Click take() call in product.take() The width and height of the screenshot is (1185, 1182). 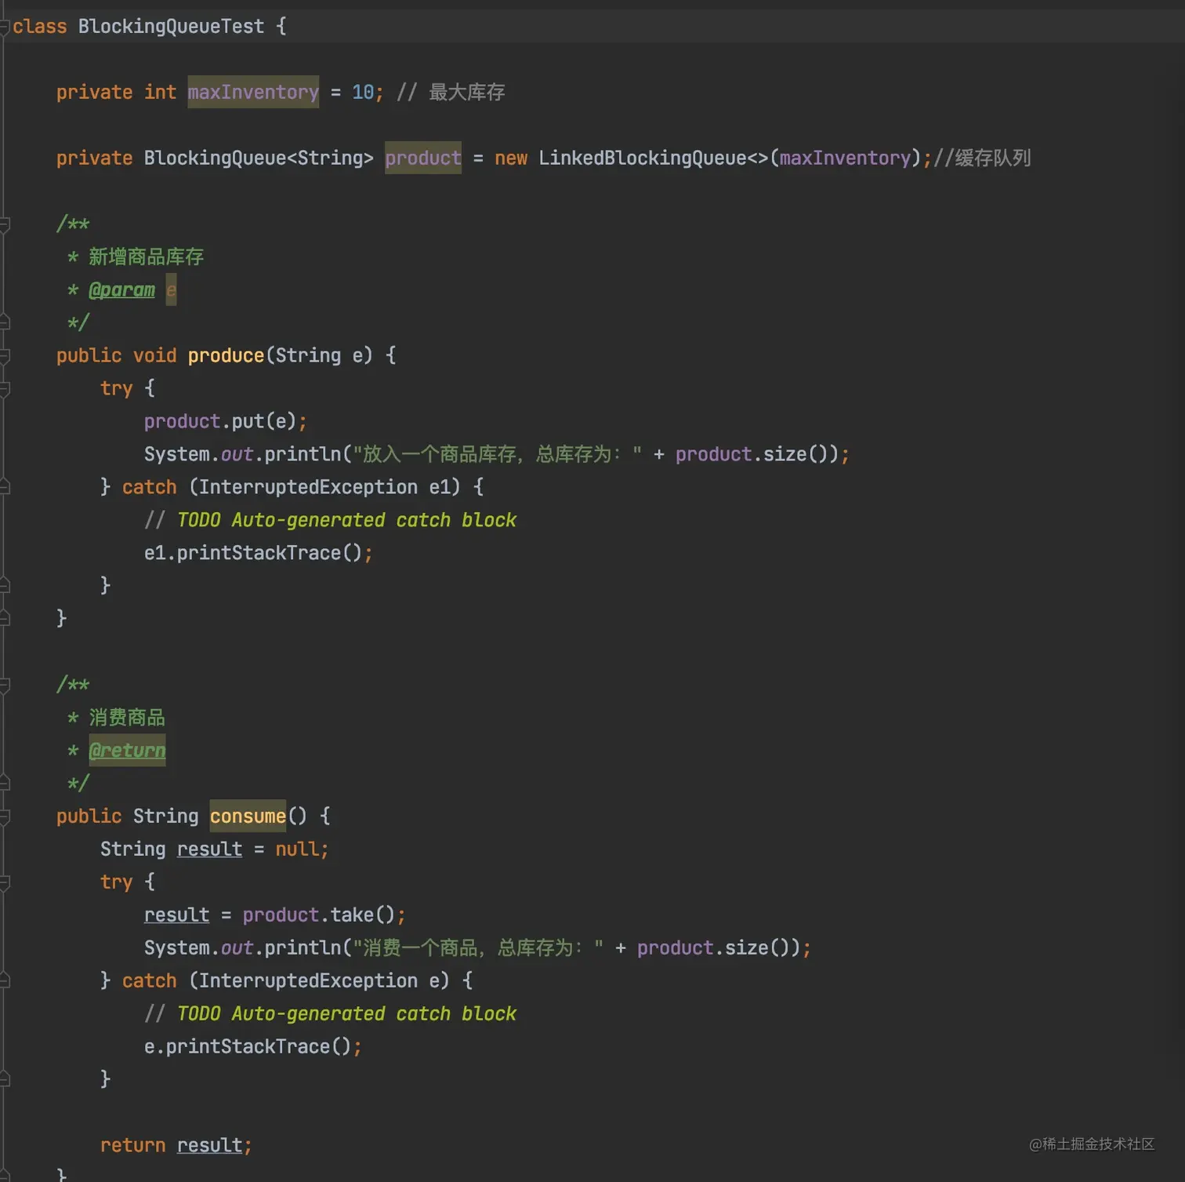point(363,915)
